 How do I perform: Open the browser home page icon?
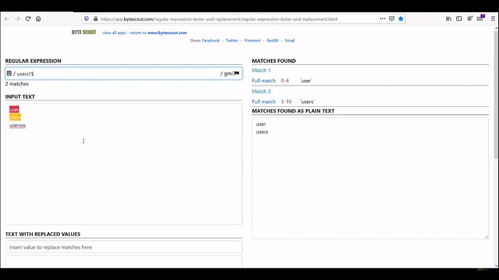point(38,19)
